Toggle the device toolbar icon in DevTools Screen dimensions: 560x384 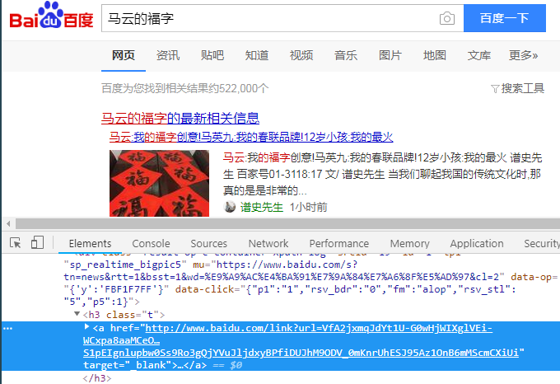(37, 243)
